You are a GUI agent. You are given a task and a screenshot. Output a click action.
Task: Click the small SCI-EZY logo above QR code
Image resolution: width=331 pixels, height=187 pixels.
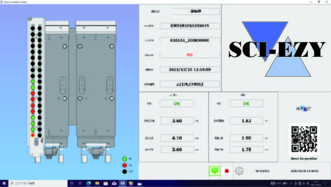(x=304, y=109)
